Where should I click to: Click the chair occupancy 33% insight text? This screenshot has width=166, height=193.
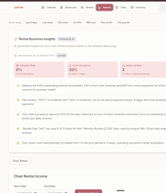click(x=94, y=116)
